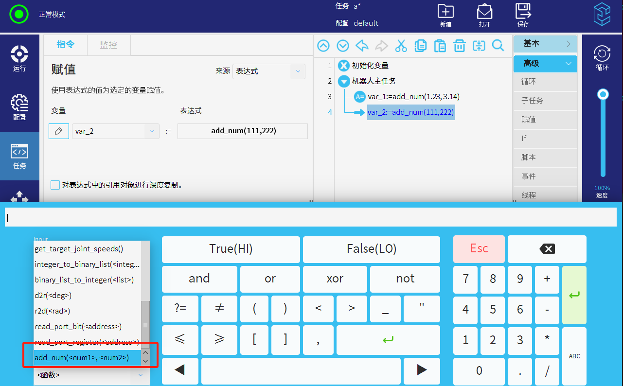This screenshot has height=386, width=623.
Task: Collapse the Advanced instructions section
Action: 545,64
